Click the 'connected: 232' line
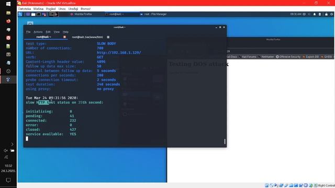335x188 pixels. (51, 121)
